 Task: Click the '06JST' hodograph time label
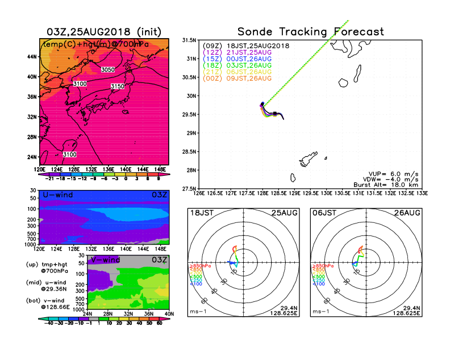(x=324, y=213)
